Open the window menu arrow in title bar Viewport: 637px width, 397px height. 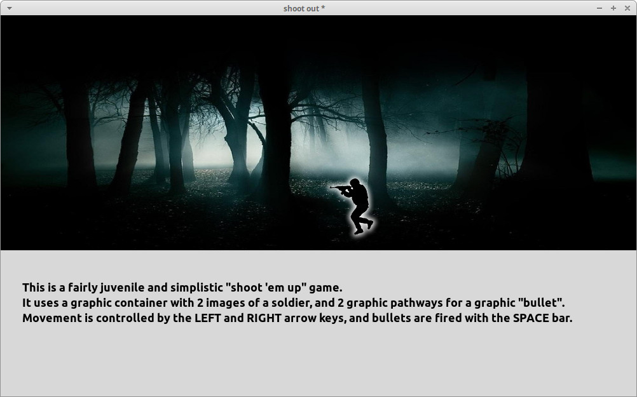(x=9, y=8)
